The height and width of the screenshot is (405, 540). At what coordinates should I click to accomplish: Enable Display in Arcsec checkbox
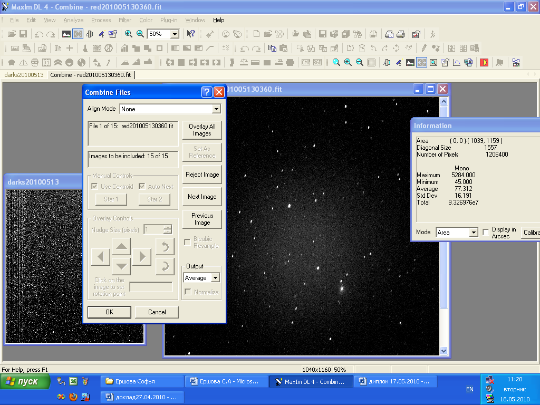[486, 233]
